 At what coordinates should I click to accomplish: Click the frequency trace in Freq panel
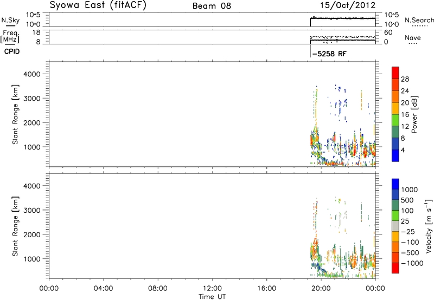point(343,40)
